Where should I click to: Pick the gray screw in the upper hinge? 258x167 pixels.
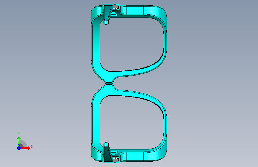click(x=115, y=7)
